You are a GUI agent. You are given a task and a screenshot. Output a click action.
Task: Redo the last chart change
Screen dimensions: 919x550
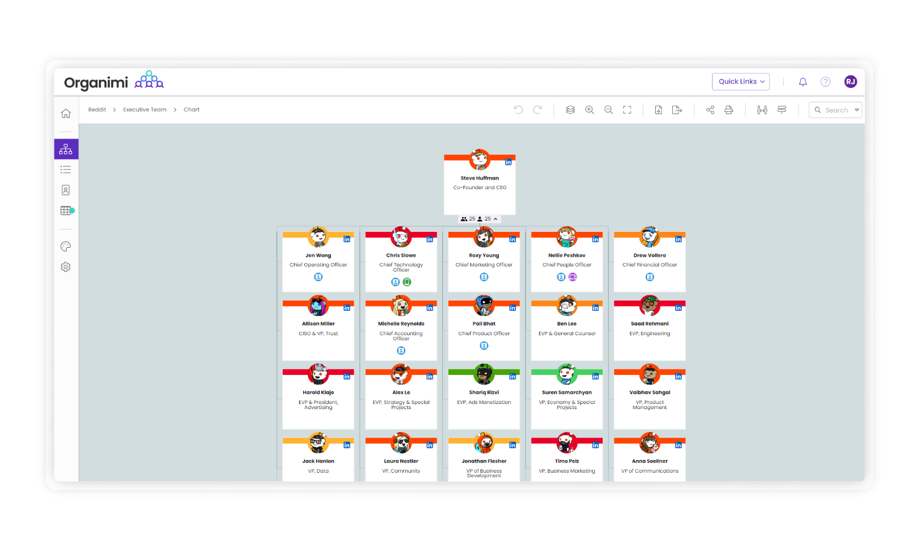click(537, 110)
